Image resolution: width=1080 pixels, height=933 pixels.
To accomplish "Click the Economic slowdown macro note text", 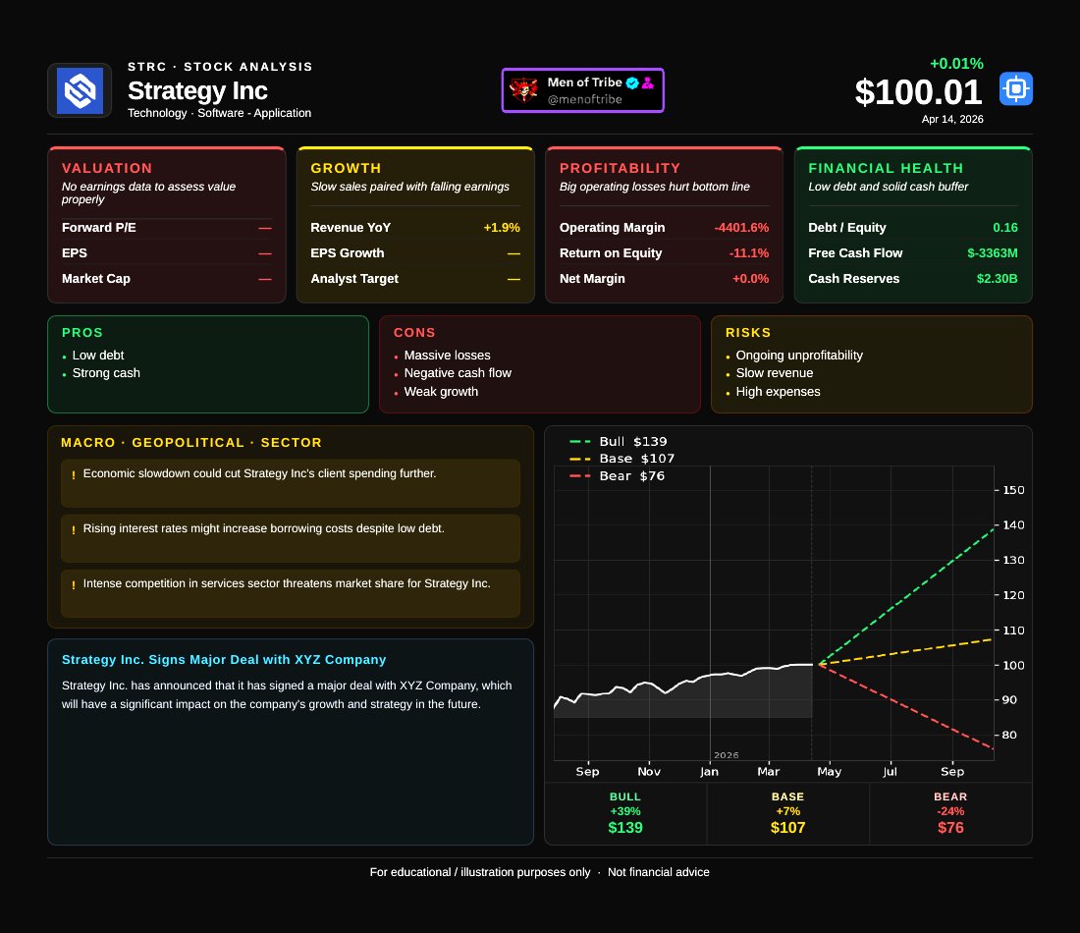I will tap(259, 473).
